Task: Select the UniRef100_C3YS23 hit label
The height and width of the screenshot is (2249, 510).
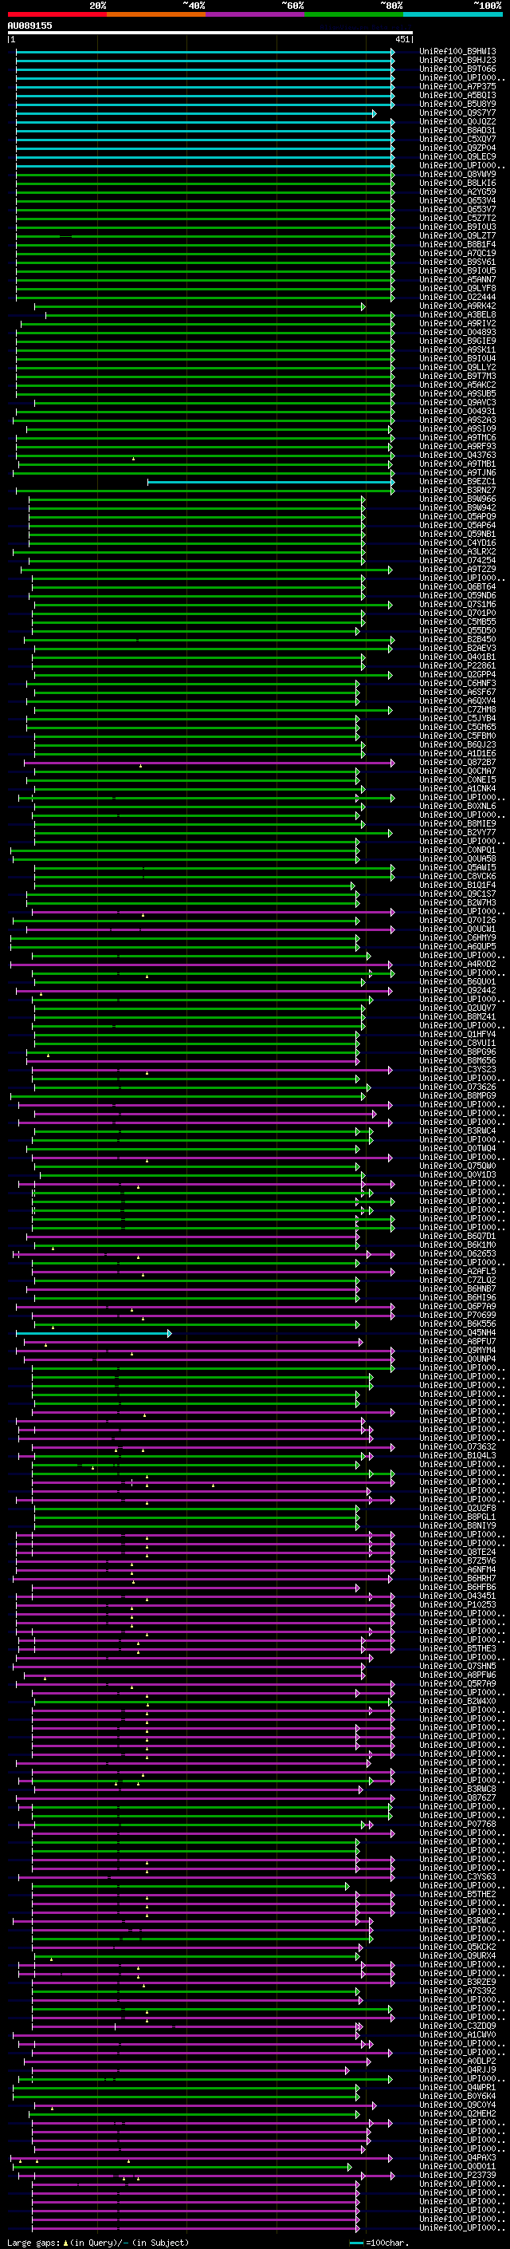Action: coord(457,1068)
